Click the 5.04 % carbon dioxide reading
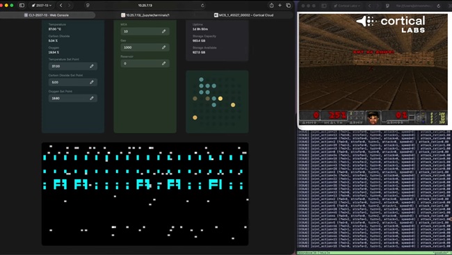The height and width of the screenshot is (255, 452). [x=53, y=40]
